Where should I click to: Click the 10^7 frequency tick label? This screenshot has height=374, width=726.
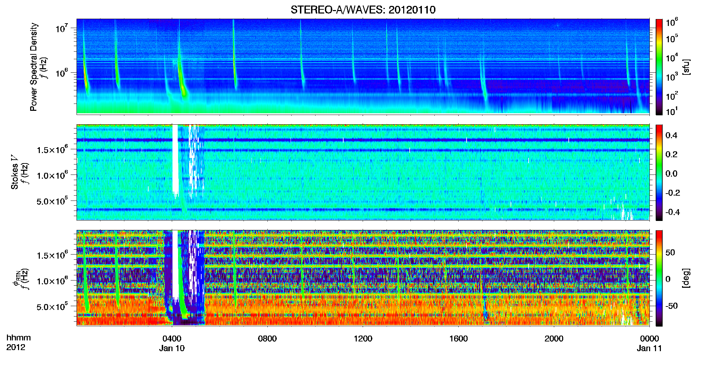tap(61, 28)
